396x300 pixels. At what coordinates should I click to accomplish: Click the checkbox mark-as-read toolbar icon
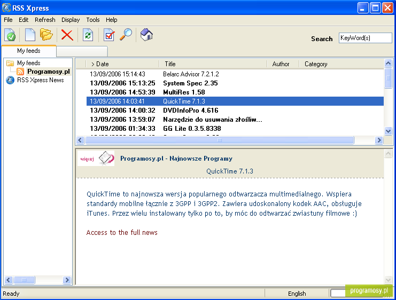[x=109, y=35]
